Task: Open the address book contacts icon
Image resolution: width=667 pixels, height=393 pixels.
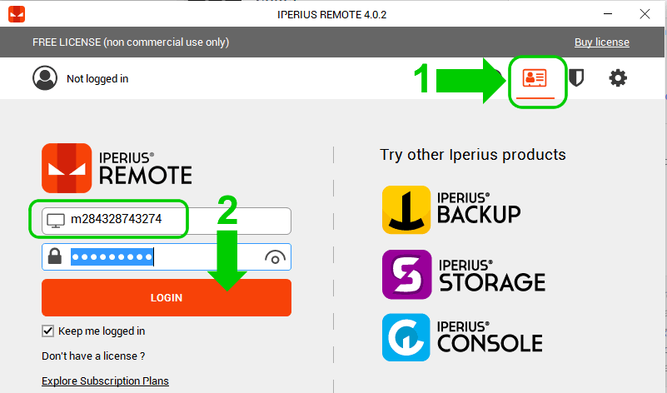Action: [x=535, y=77]
